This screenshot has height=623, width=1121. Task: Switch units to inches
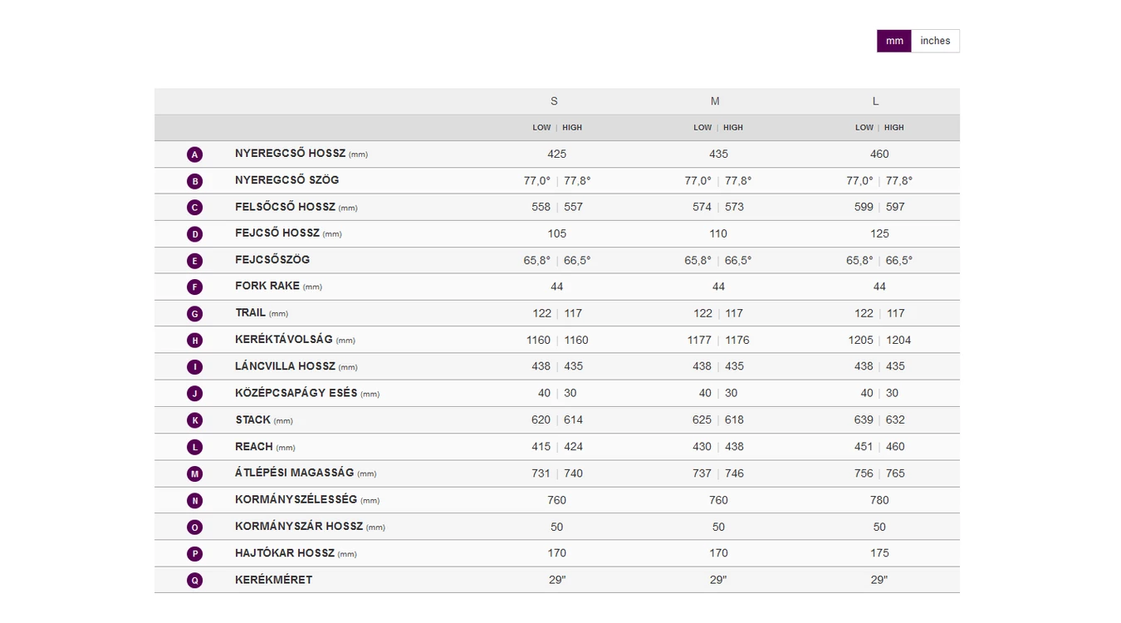pos(935,41)
